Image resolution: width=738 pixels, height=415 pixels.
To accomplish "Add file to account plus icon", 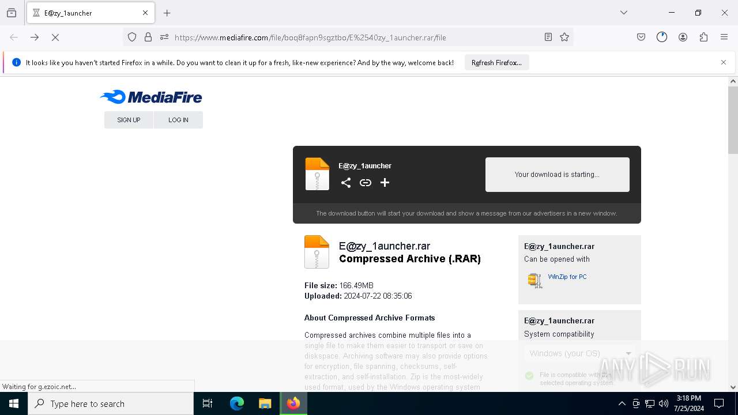I will pyautogui.click(x=385, y=183).
